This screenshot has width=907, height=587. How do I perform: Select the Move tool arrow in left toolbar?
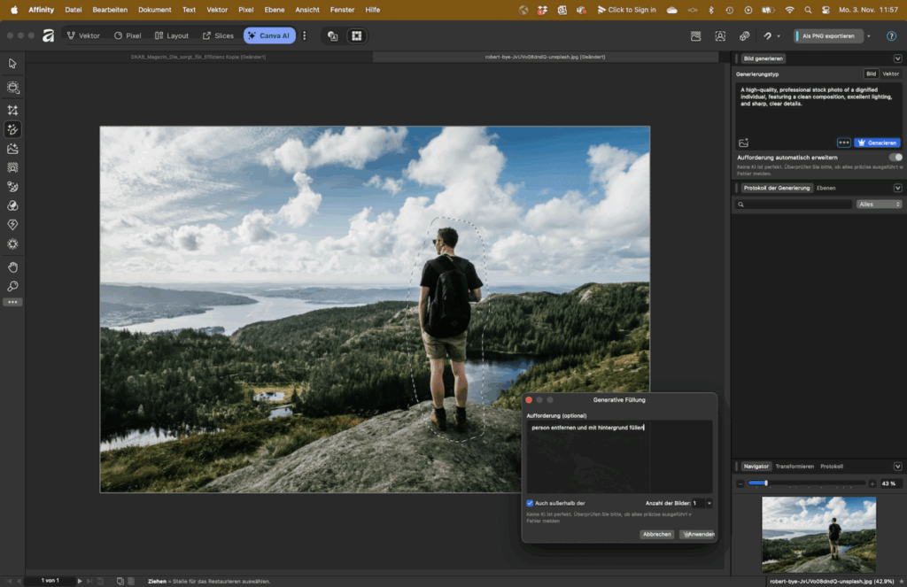pos(12,64)
